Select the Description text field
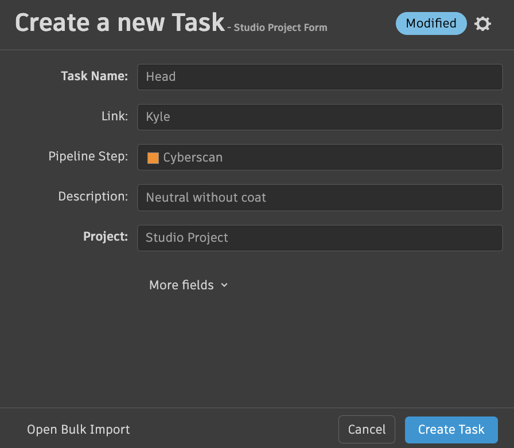 click(x=320, y=198)
